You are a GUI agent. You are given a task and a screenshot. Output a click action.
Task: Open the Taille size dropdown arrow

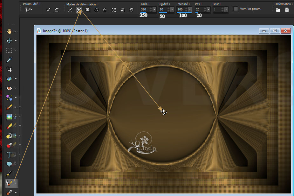tap(154, 9)
